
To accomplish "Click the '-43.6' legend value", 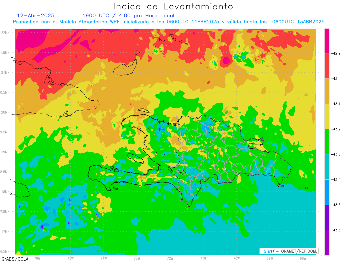I will pyautogui.click(x=336, y=230).
